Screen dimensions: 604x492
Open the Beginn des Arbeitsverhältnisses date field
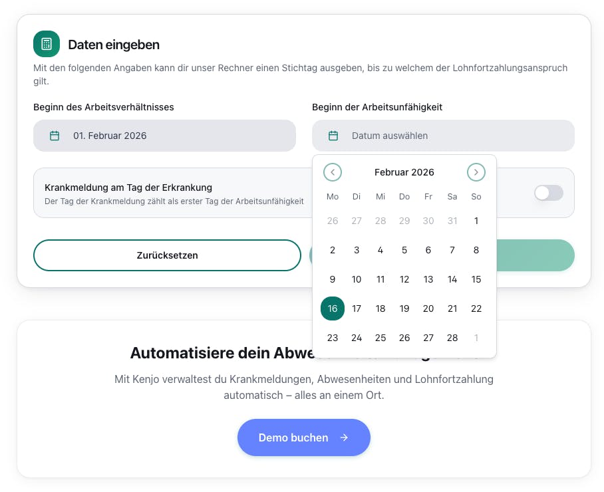164,136
